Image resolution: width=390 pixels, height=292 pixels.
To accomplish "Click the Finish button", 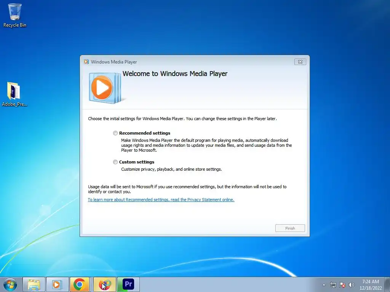I will tap(290, 228).
